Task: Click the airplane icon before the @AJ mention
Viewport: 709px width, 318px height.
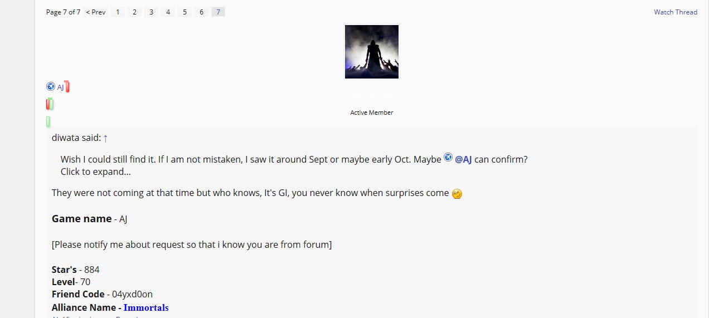Action: tap(448, 158)
